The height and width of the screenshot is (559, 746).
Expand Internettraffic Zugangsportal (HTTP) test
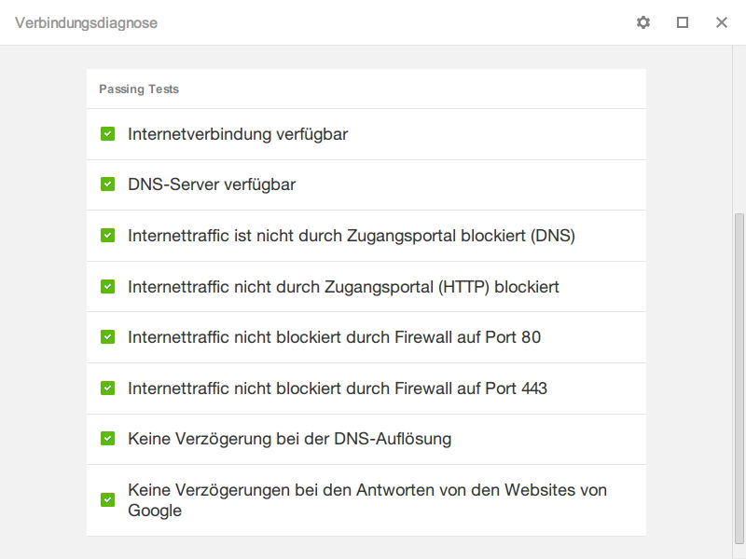tap(366, 287)
